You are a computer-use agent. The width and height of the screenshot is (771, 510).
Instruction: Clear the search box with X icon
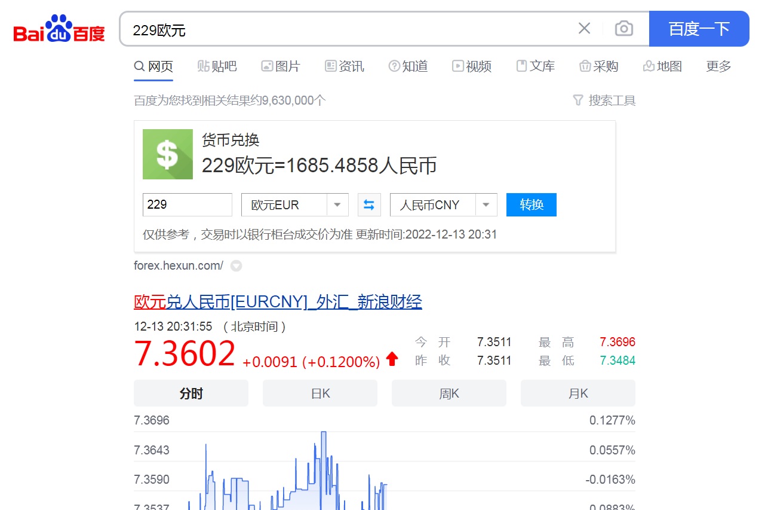coord(584,28)
